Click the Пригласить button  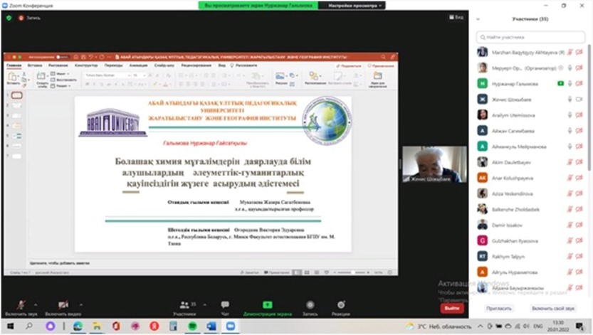pyautogui.click(x=498, y=309)
